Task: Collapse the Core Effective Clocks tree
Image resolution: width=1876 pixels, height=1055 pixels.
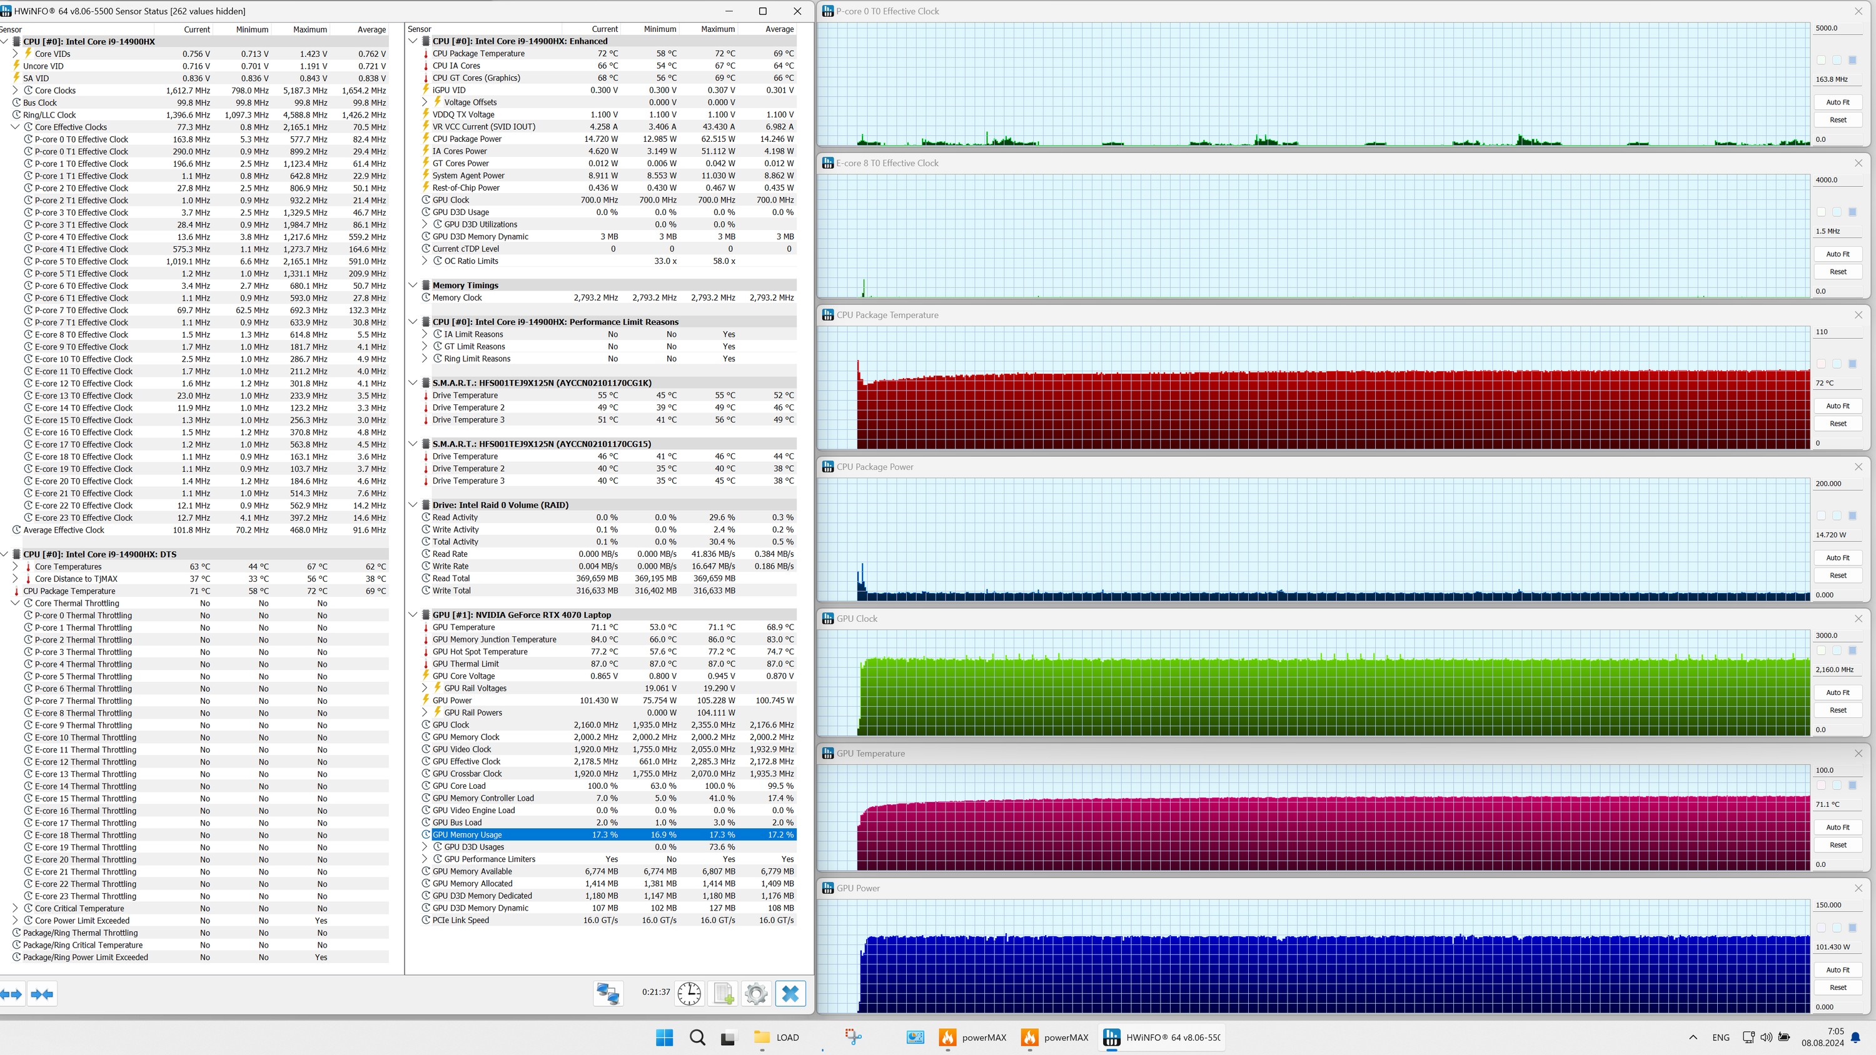Action: pyautogui.click(x=15, y=127)
